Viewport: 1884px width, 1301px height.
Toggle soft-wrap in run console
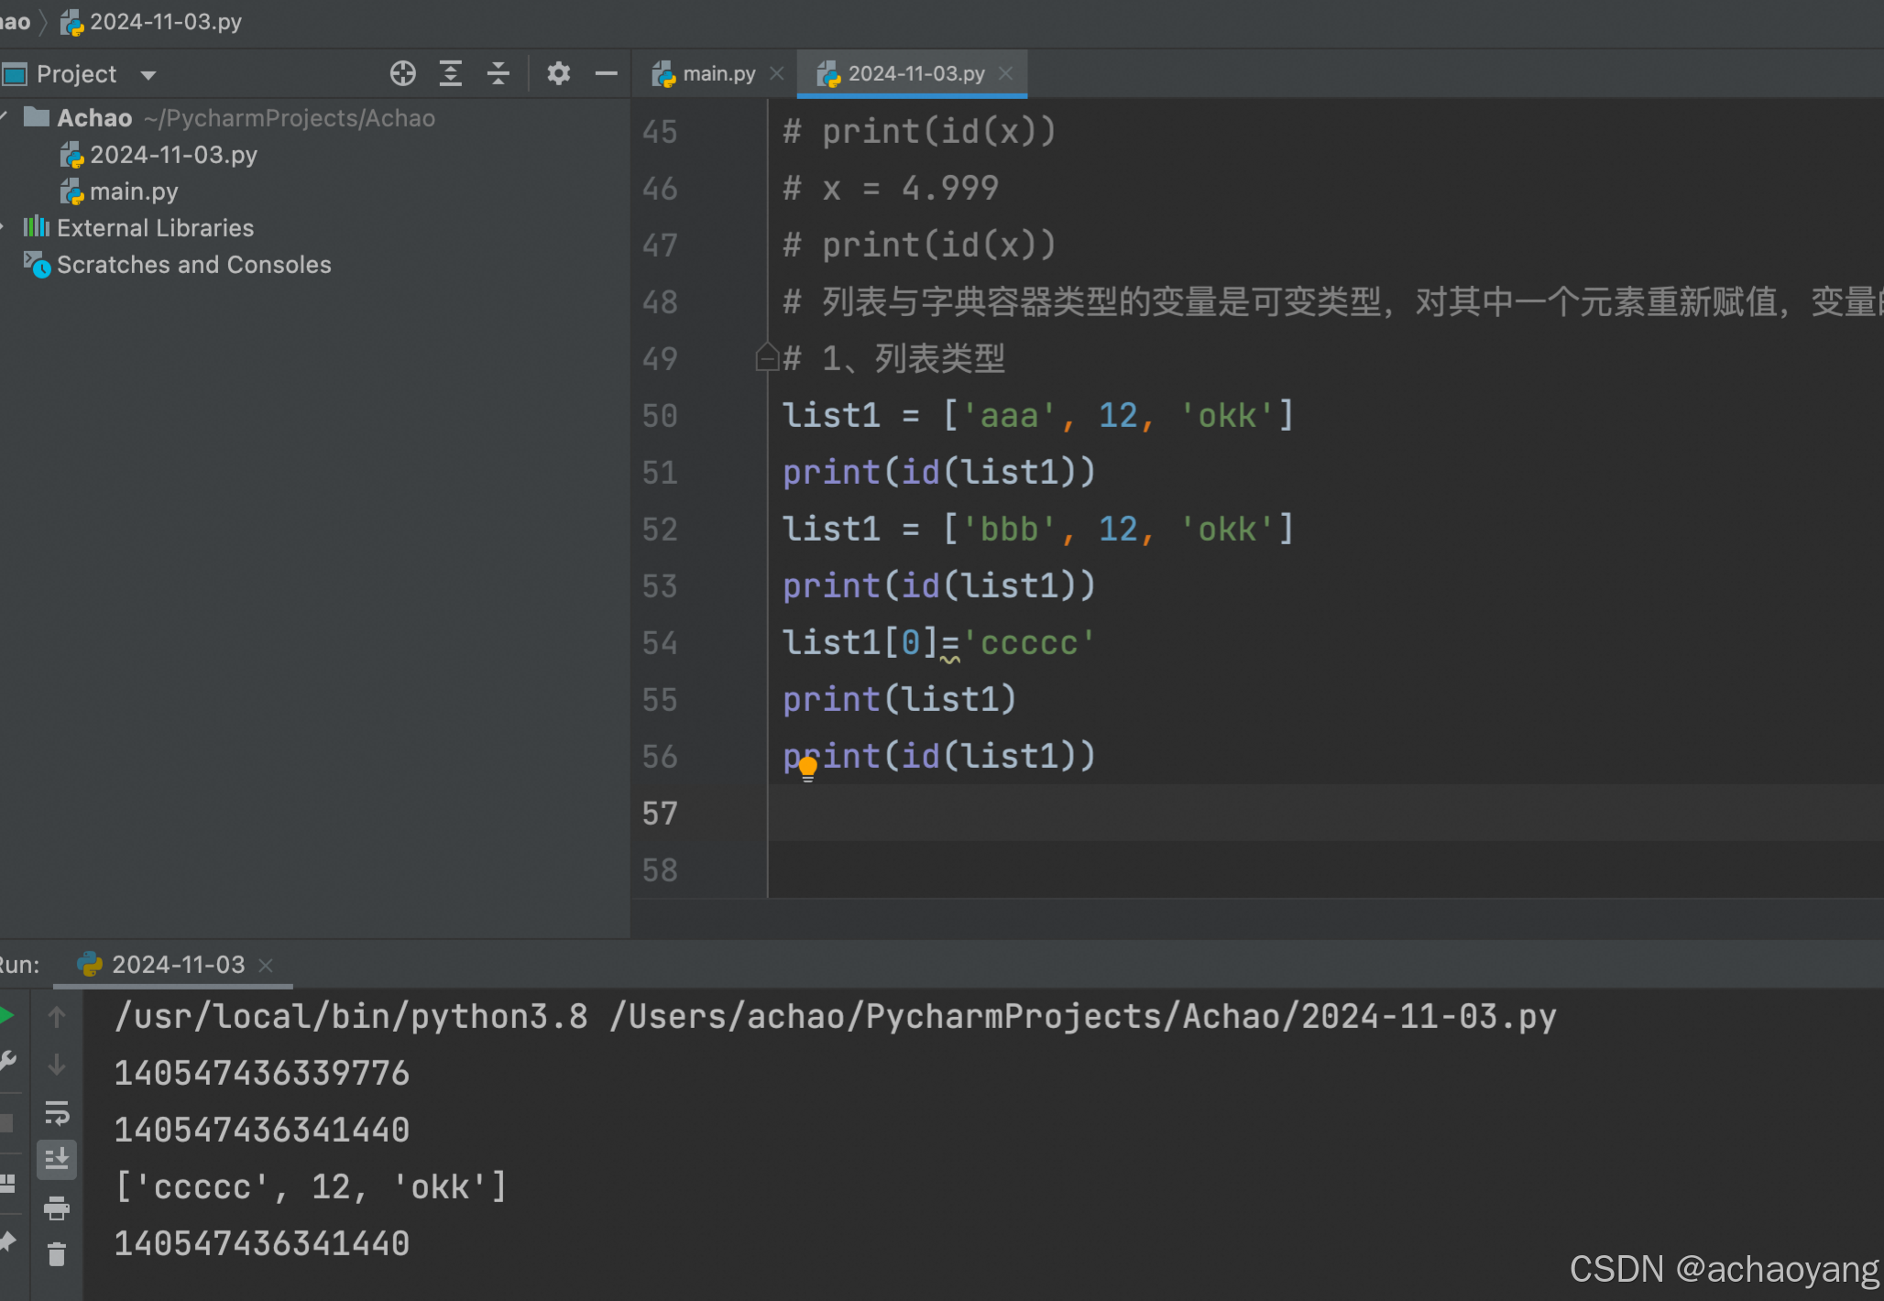57,1112
